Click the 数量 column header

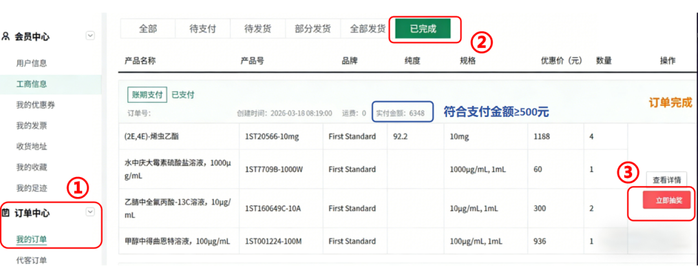pos(604,61)
